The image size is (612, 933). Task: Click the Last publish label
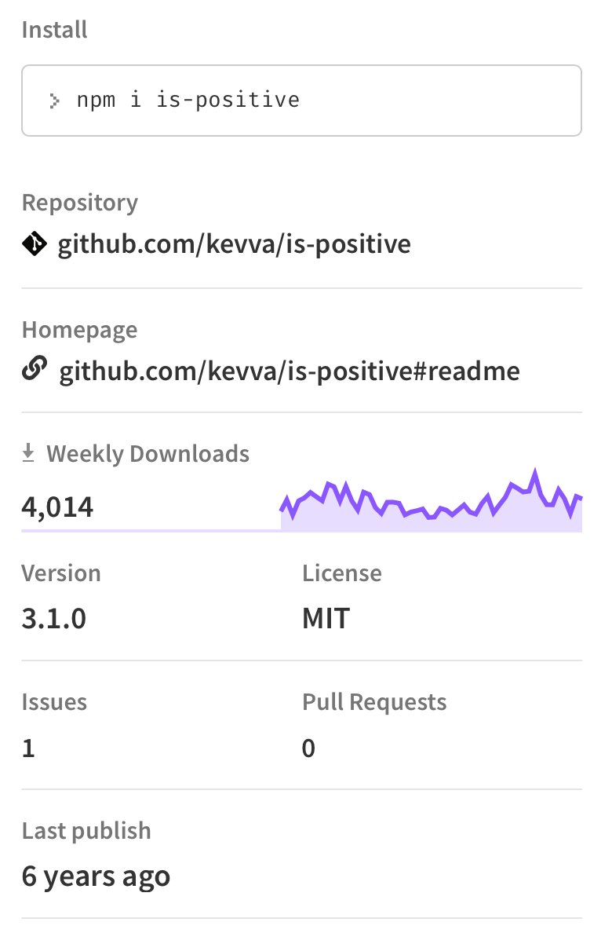[x=86, y=831]
